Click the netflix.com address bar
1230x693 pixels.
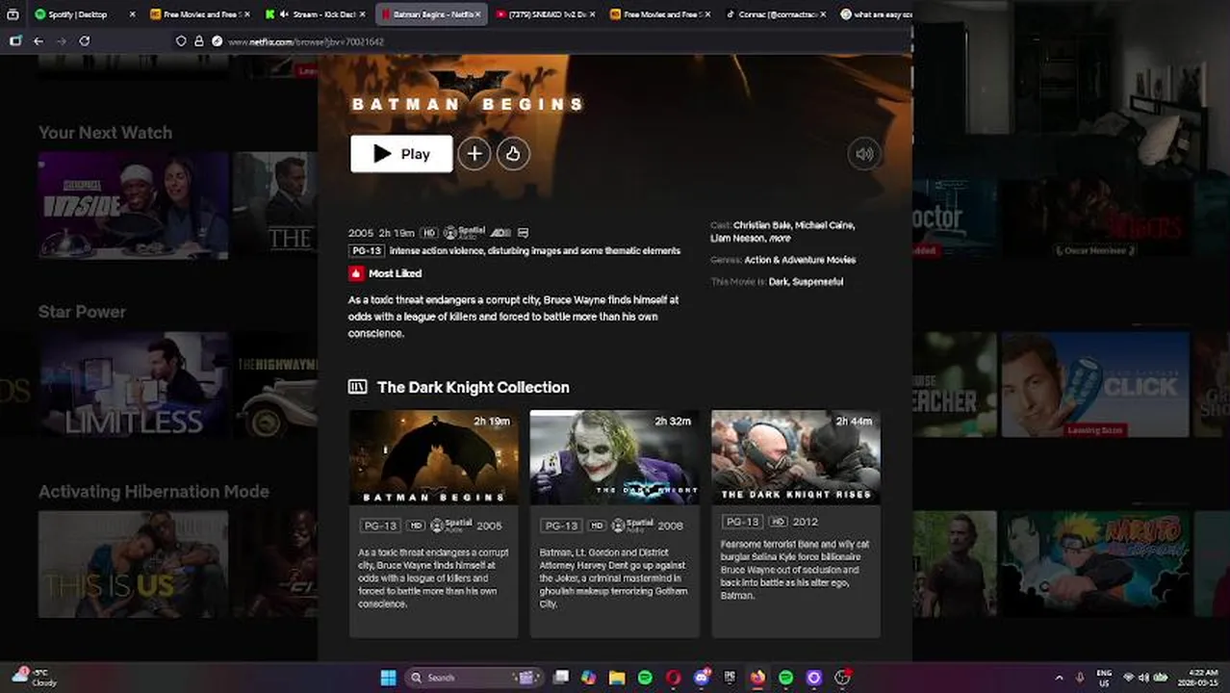[x=539, y=41]
